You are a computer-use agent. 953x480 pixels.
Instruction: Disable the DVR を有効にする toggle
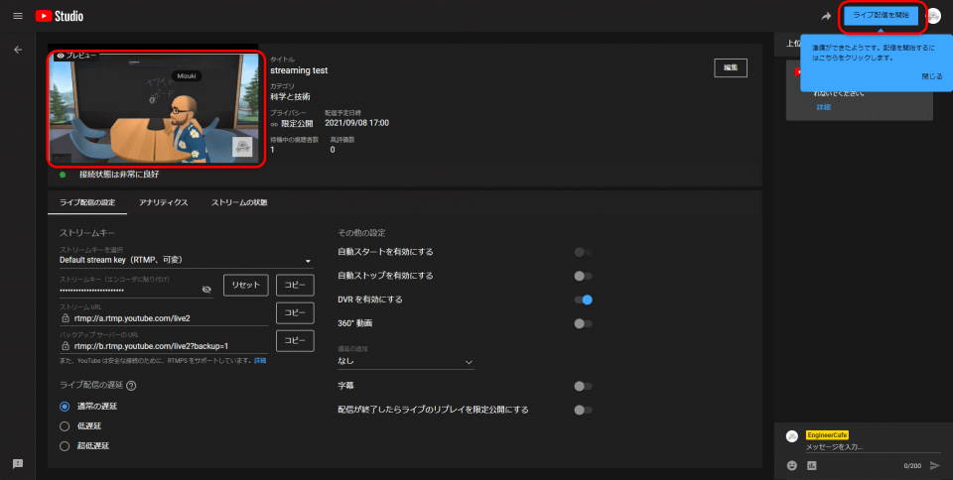pos(583,300)
